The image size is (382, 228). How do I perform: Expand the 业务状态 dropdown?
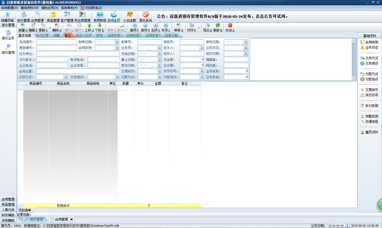[x=246, y=48]
